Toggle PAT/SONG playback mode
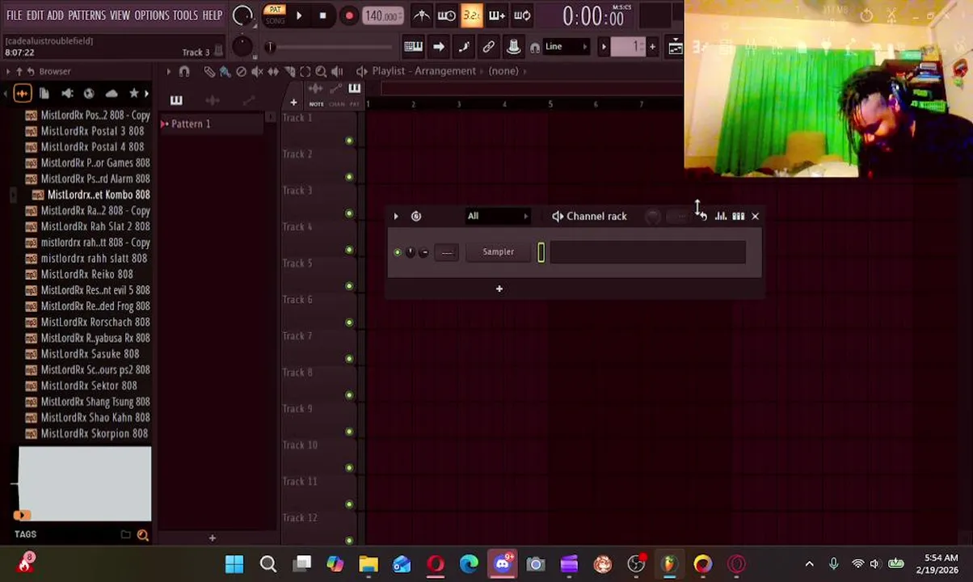Image resolution: width=973 pixels, height=582 pixels. (275, 15)
